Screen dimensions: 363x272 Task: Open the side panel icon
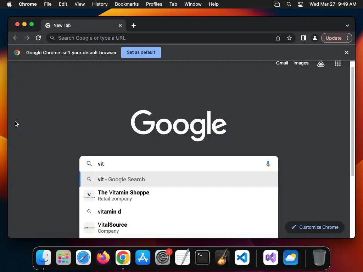click(303, 38)
